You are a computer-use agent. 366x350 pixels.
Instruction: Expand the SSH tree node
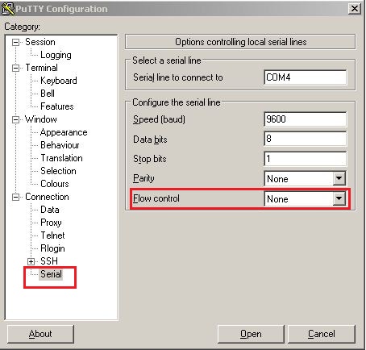click(x=31, y=261)
